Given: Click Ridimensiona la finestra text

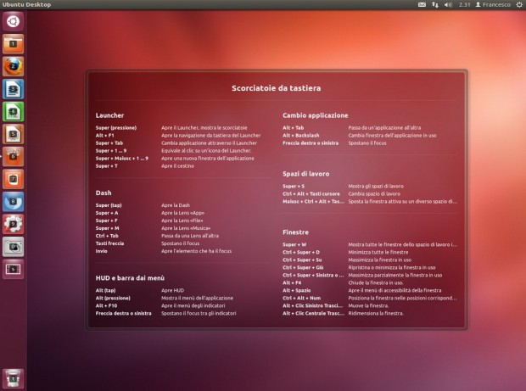Looking at the screenshot, I should 376,314.
